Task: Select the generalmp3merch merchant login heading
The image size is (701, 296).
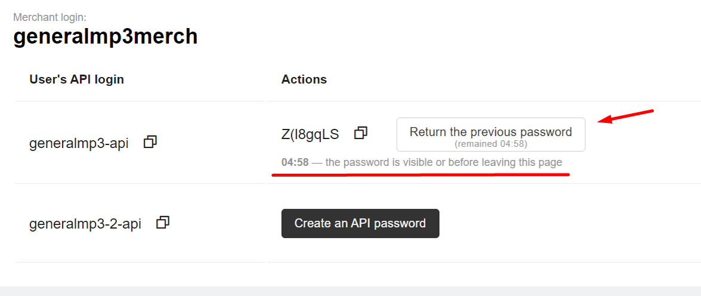Action: tap(105, 36)
